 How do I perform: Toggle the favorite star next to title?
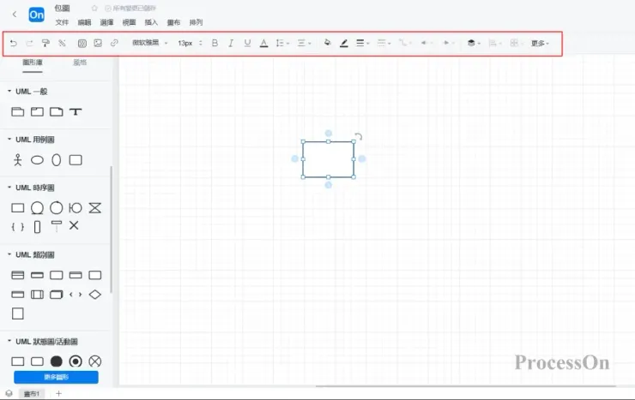click(94, 8)
